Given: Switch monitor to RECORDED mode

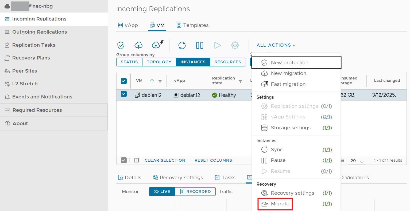Looking at the screenshot, I should point(195,192).
